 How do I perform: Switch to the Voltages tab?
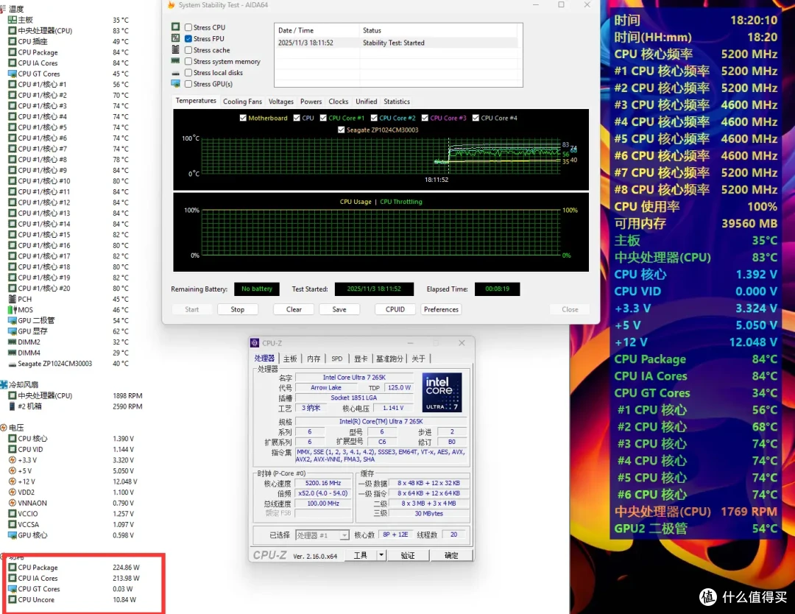281,102
